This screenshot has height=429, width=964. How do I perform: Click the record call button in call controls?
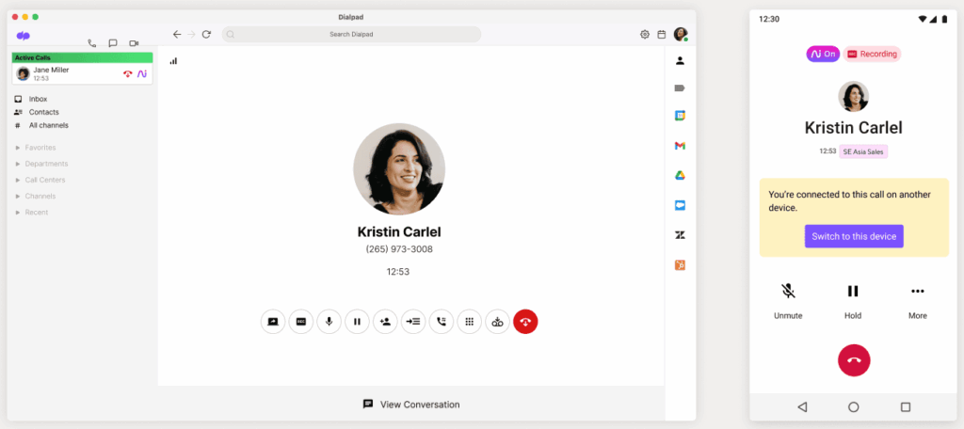(x=301, y=322)
